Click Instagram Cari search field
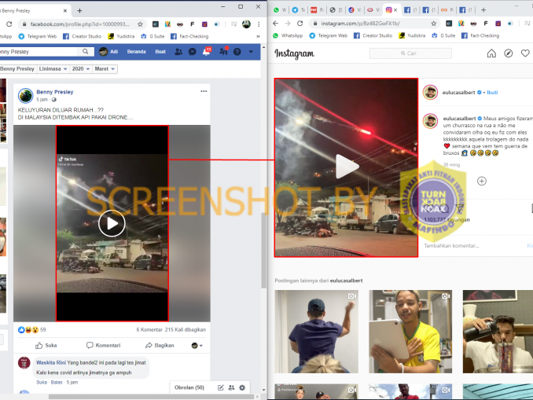The width and height of the screenshot is (533, 400). click(x=410, y=53)
